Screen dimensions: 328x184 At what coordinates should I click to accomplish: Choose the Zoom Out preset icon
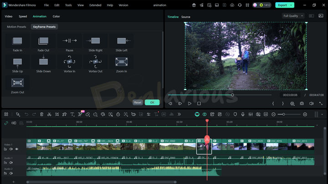(17, 82)
